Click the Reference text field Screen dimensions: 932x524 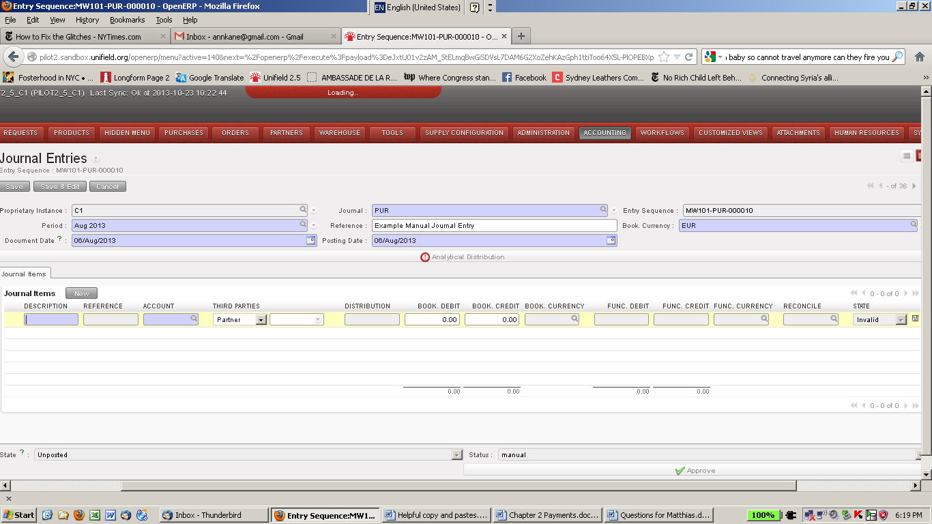494,225
